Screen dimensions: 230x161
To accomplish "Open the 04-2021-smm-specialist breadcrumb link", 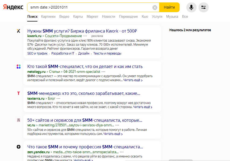I will (x=82, y=72).
